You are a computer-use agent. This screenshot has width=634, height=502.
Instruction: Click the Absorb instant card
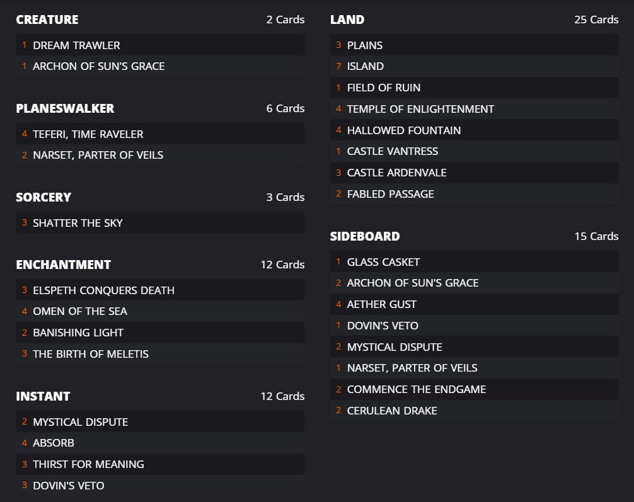[x=54, y=443]
